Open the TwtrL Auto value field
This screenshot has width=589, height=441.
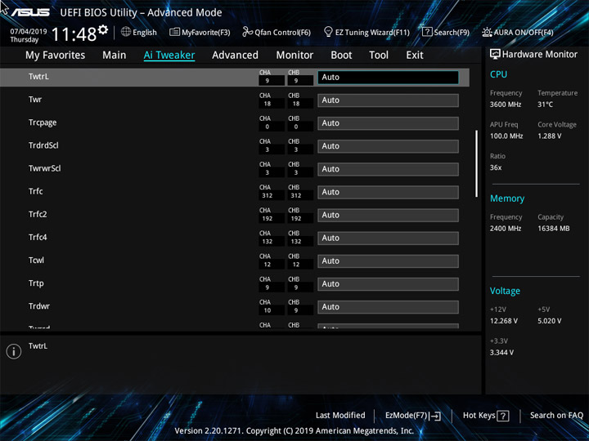(388, 78)
